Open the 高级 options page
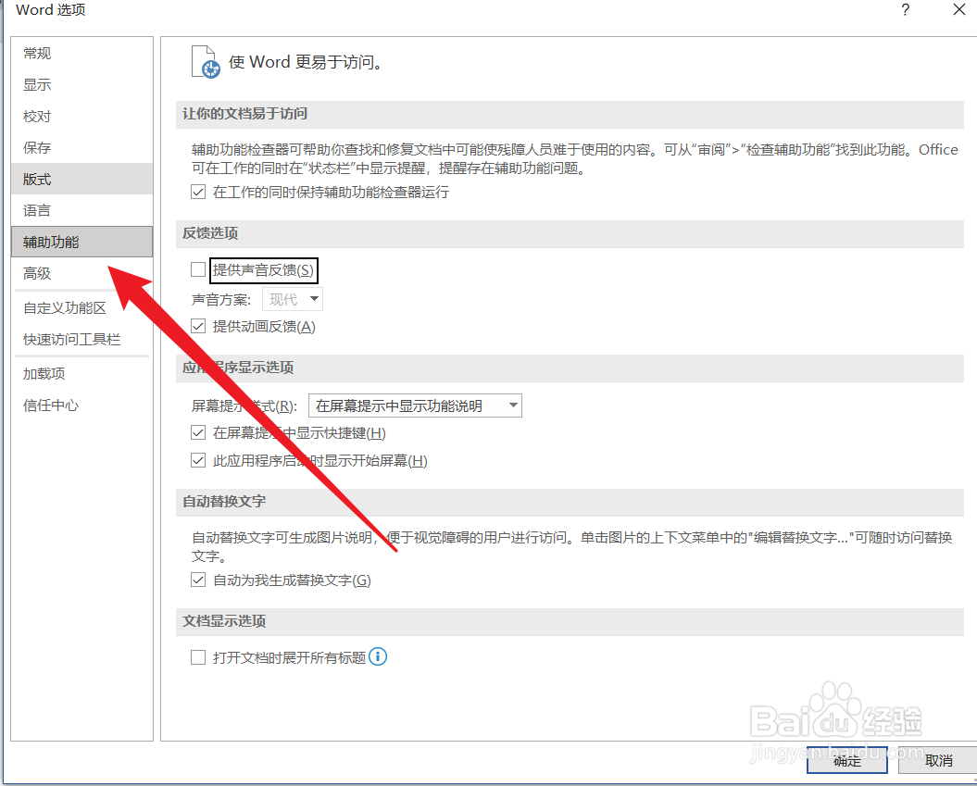 [37, 273]
